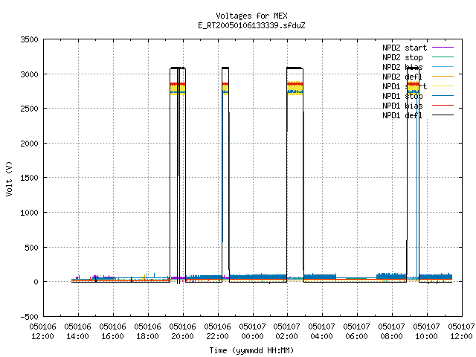Click the 'NPD1 defl' legend label
Viewport: 476px width, 357px height.
point(402,116)
